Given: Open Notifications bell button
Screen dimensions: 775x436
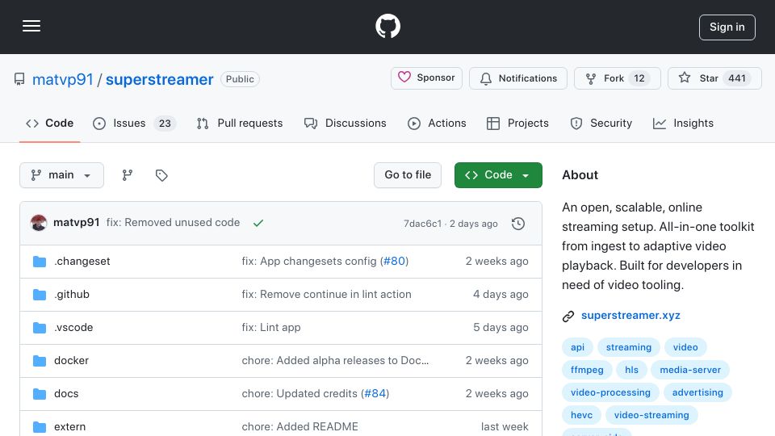Looking at the screenshot, I should point(518,78).
